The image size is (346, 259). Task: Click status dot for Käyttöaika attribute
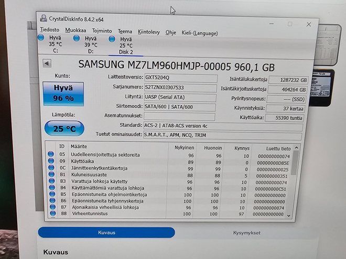[x=51, y=161]
